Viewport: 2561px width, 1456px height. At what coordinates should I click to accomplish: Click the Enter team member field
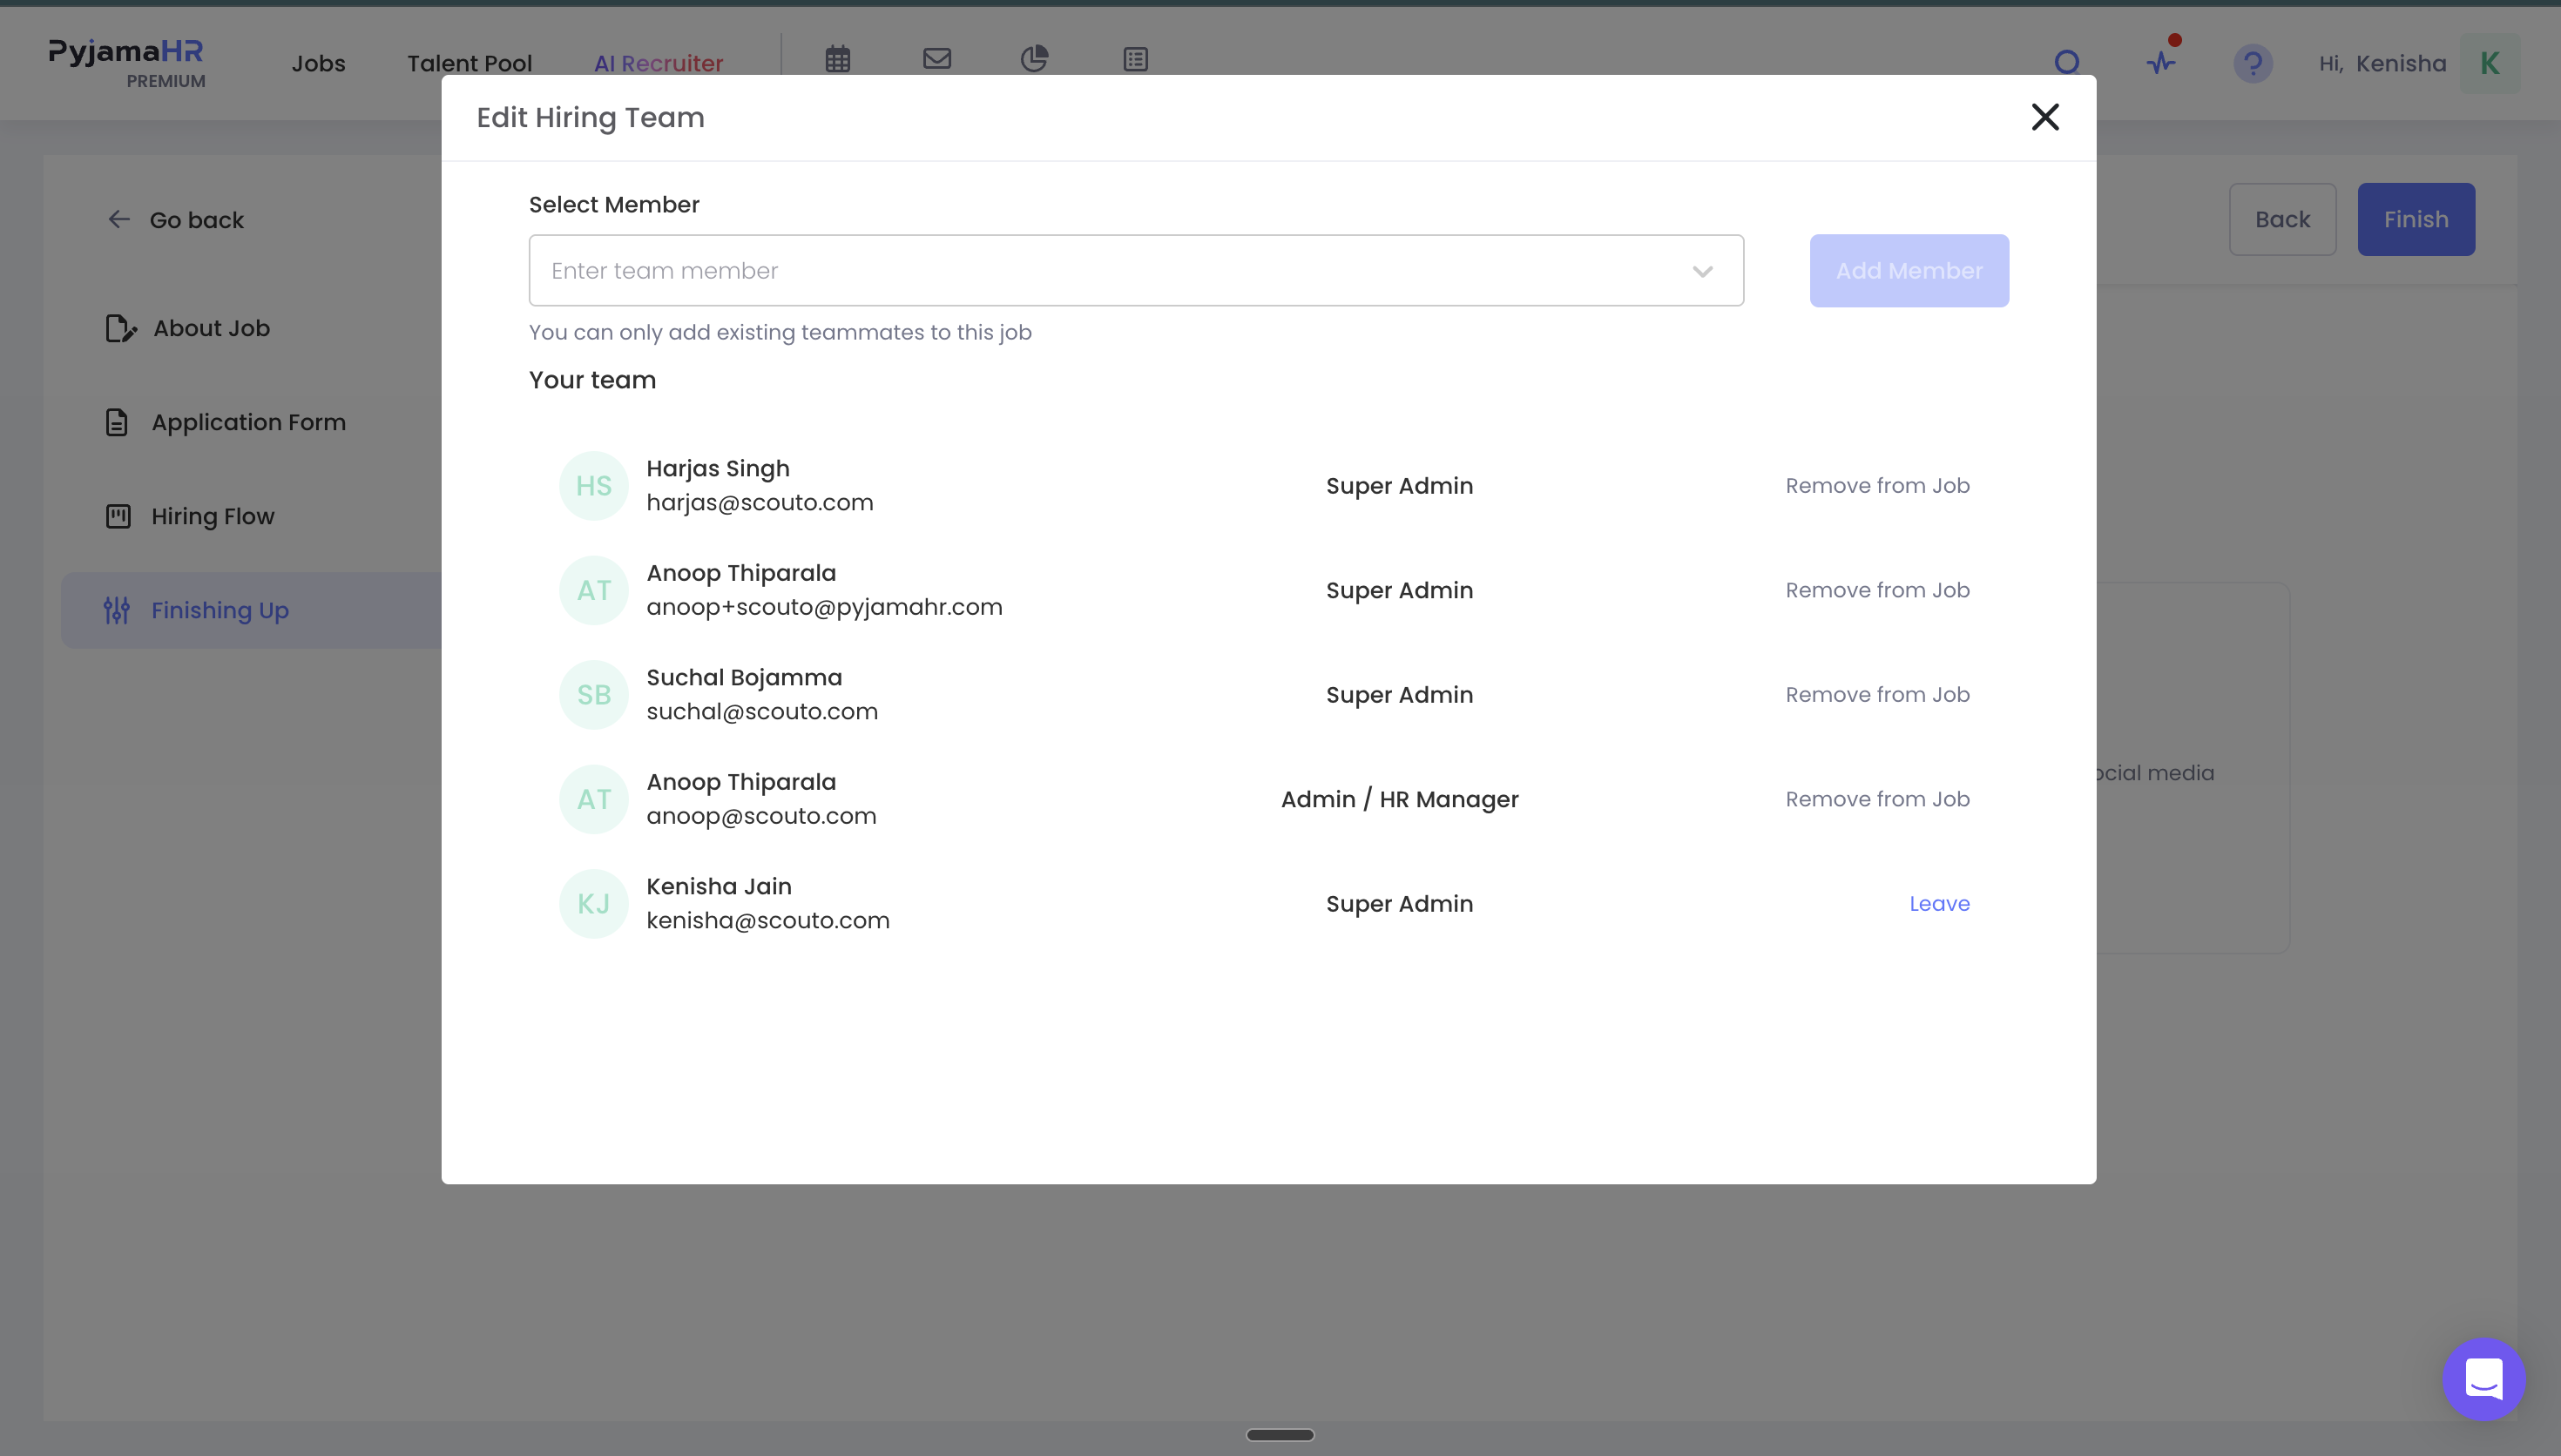click(1136, 271)
